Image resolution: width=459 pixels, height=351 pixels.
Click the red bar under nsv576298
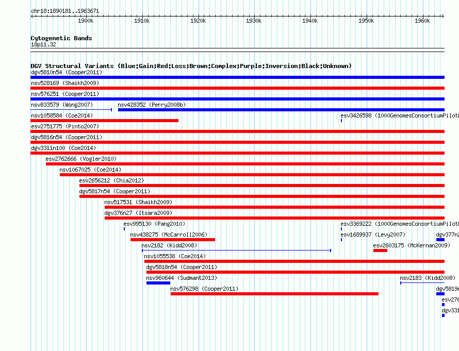(274, 294)
